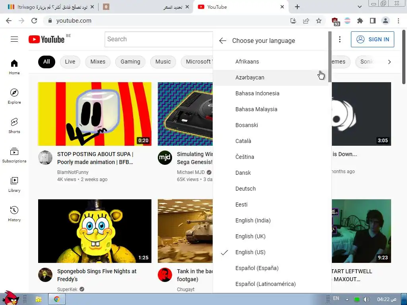Open YouTube settings three-dot menu
Viewport: 407px width, 305px height.
tap(340, 39)
